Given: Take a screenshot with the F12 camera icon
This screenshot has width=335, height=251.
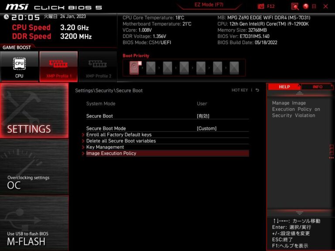Looking at the screenshot, I should [x=261, y=7].
